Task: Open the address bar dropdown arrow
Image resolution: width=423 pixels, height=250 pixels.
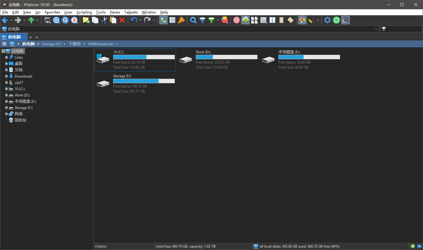Action: click(376, 29)
